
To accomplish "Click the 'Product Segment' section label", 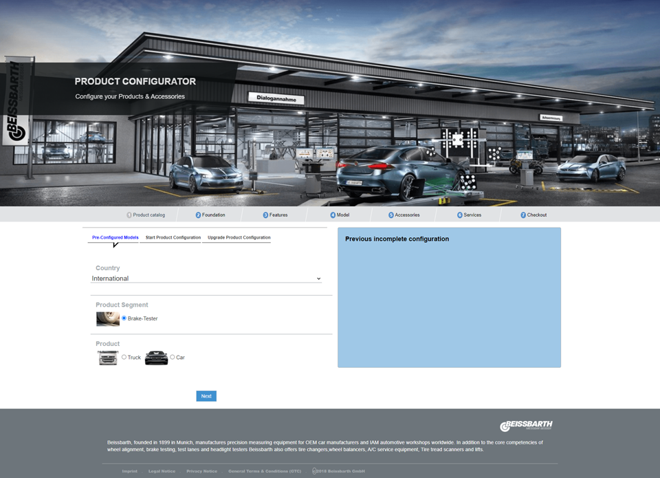I will (x=122, y=305).
